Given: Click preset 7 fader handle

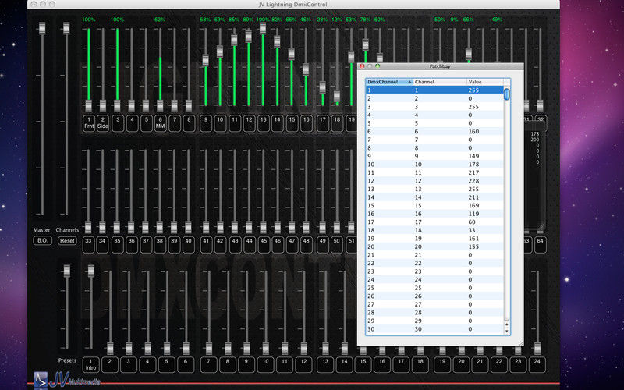Looking at the screenshot, I should point(209,348).
